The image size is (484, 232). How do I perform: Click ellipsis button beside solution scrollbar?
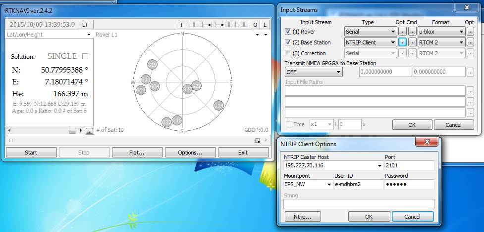[89, 131]
